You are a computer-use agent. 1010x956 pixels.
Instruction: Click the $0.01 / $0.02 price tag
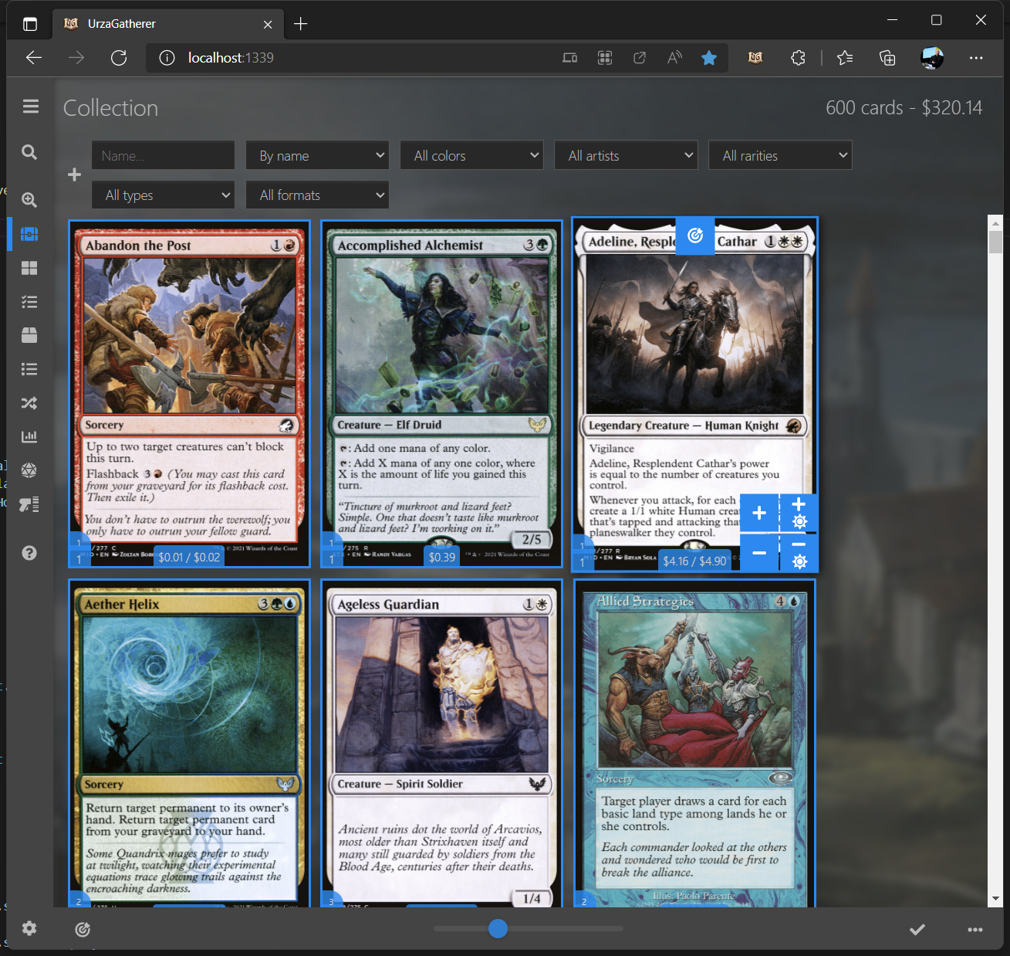tap(189, 557)
